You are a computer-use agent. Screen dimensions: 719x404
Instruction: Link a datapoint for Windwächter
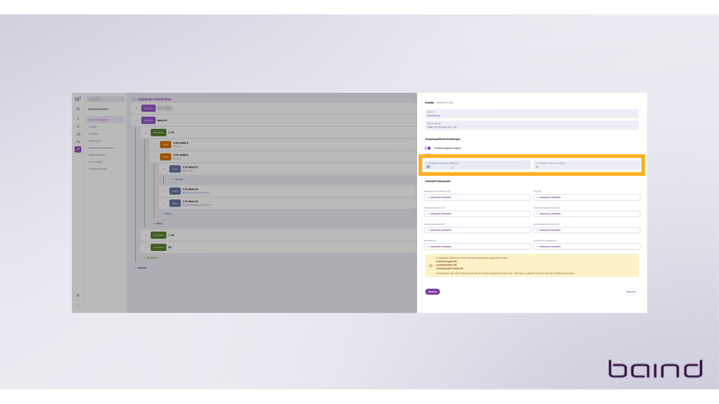click(x=477, y=247)
